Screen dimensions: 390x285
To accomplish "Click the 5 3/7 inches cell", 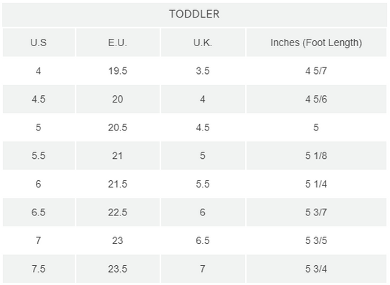I will [316, 212].
